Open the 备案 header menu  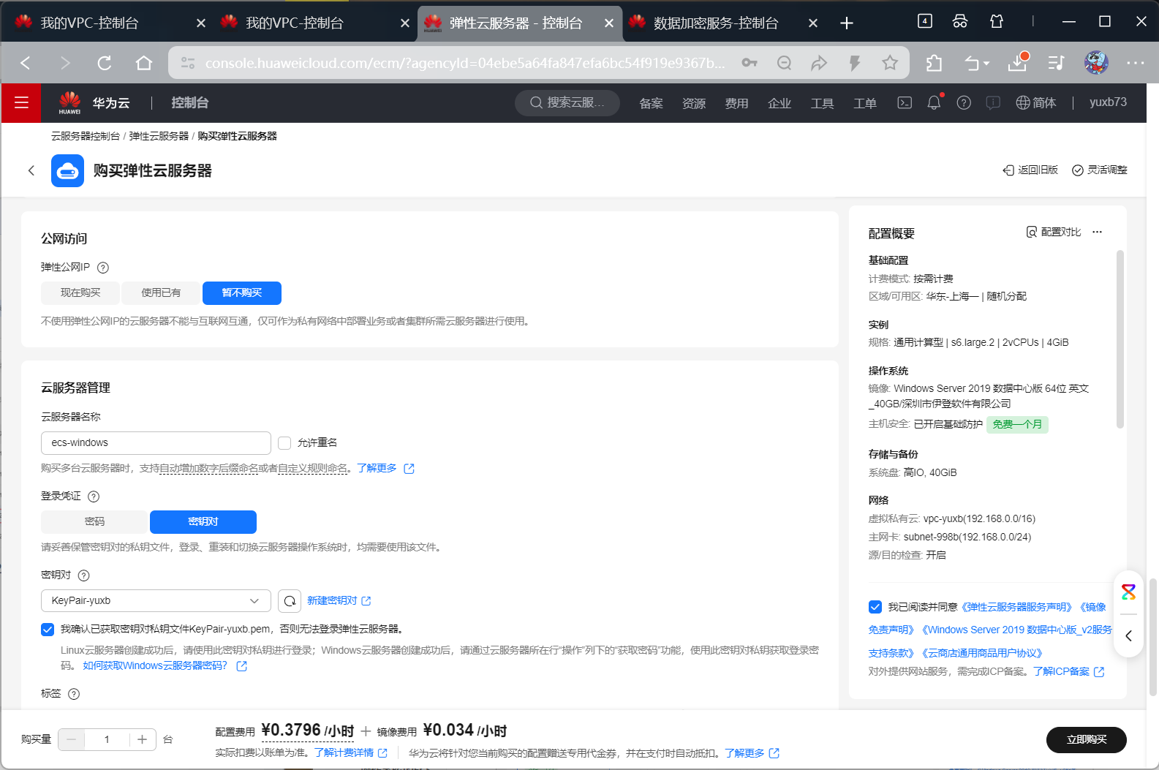coord(651,103)
